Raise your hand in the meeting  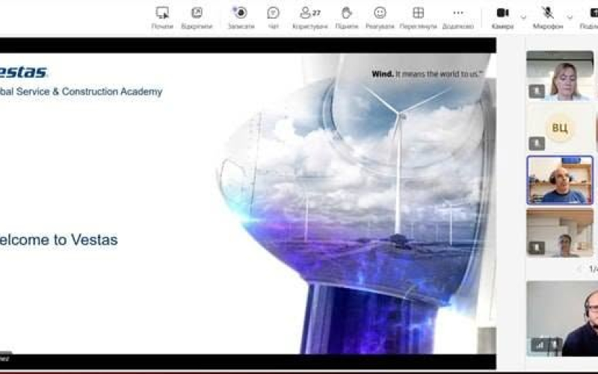pyautogui.click(x=346, y=17)
